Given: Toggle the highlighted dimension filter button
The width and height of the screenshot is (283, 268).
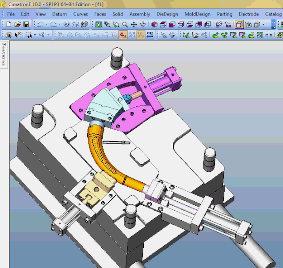Looking at the screenshot, I should click(x=141, y=34).
